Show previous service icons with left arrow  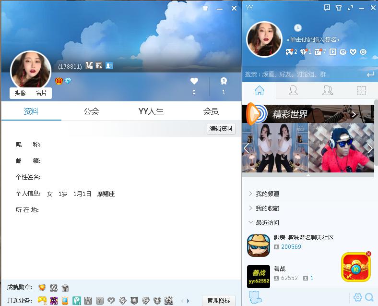tap(182, 301)
